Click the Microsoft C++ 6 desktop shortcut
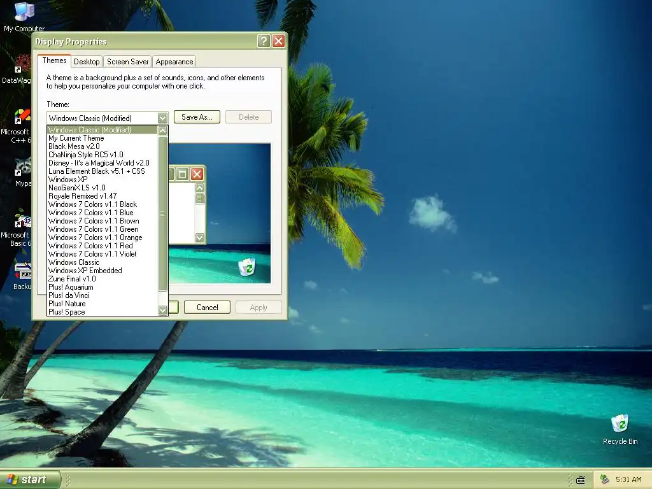The height and width of the screenshot is (489, 652). 17,126
